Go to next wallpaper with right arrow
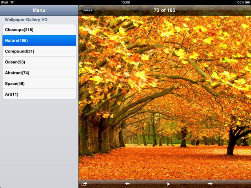The height and width of the screenshot is (188, 251). click(x=210, y=184)
